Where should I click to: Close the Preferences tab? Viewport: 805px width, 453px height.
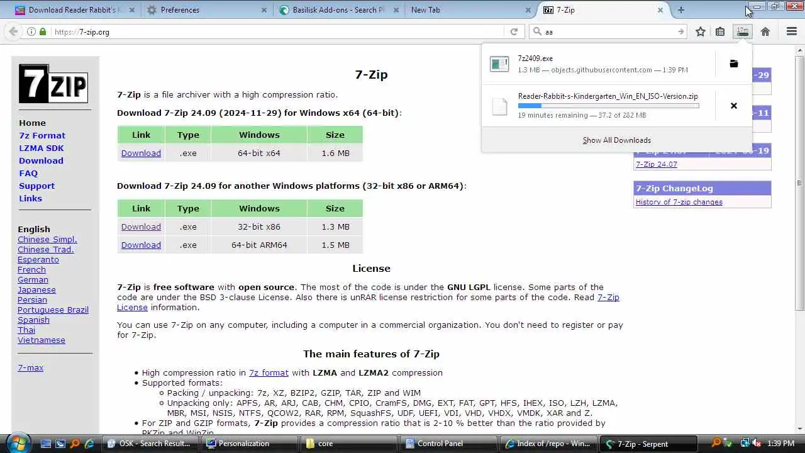tap(264, 10)
